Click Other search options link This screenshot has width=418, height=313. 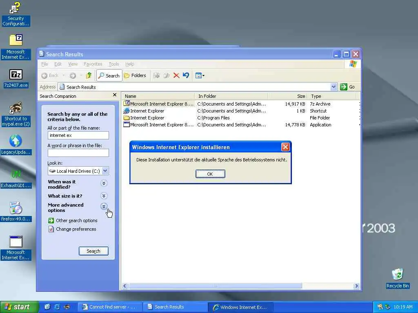coord(76,220)
